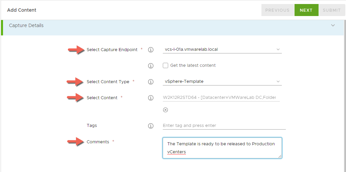346x172 pixels.
Task: Click info icon beside Select Content field
Action: click(151, 98)
